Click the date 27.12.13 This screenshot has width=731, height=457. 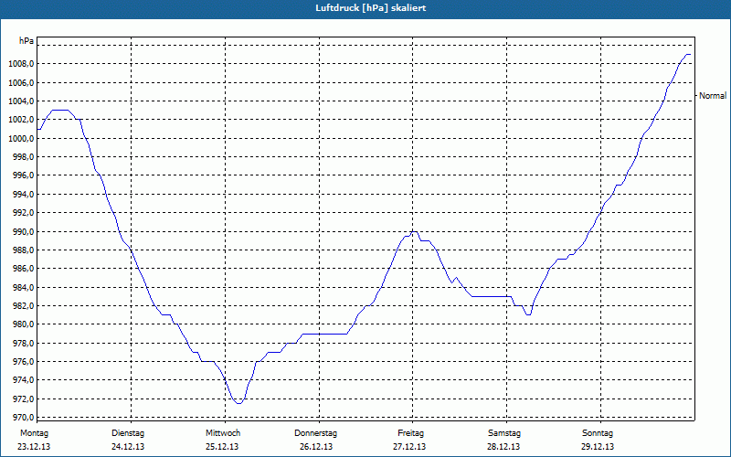pyautogui.click(x=409, y=447)
